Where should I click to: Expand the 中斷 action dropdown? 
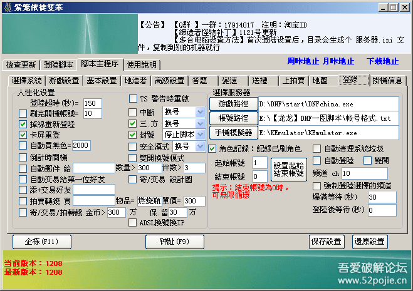[200, 112]
